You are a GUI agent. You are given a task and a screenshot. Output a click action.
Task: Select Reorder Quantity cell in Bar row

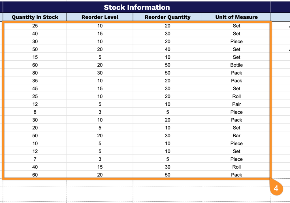coord(167,136)
